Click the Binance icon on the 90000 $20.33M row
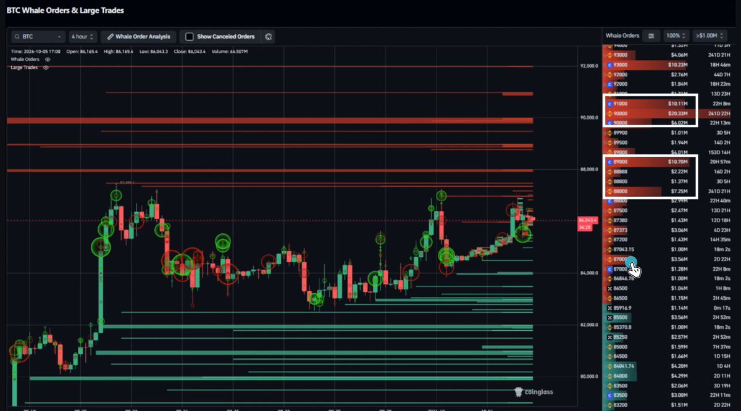Image resolution: width=741 pixels, height=411 pixels. [x=609, y=114]
